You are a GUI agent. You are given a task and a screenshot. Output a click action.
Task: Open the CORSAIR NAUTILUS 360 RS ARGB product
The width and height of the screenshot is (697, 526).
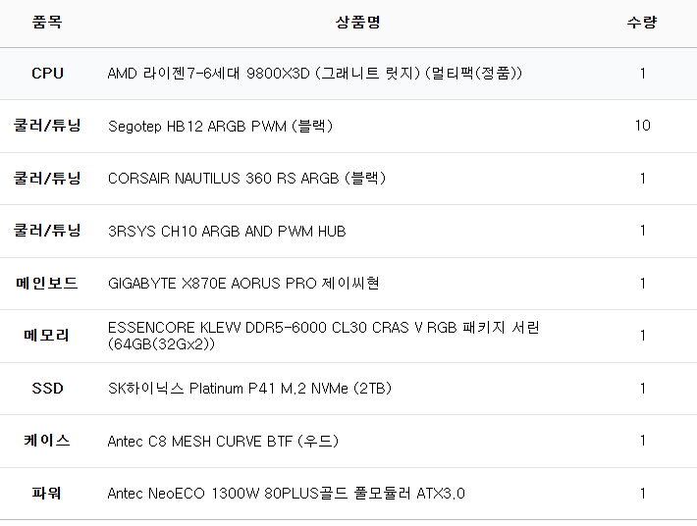tap(246, 179)
